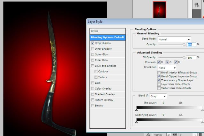This screenshot has height=136, width=204.
Task: Enable the Gradient Overlay checkbox
Action: click(x=93, y=94)
